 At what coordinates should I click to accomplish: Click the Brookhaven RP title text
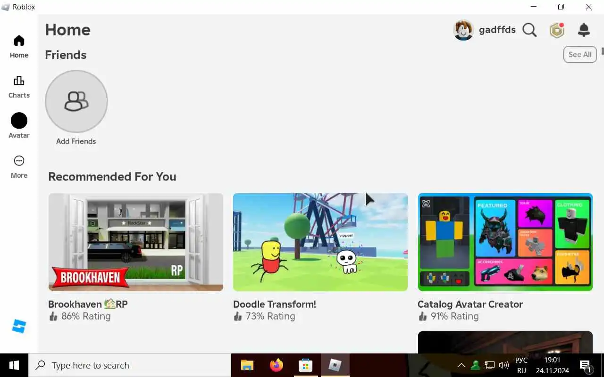click(88, 304)
